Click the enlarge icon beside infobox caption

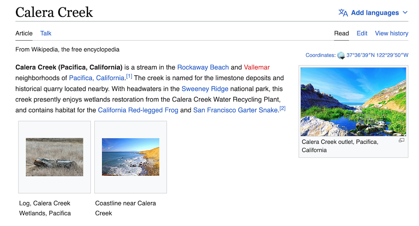(401, 140)
